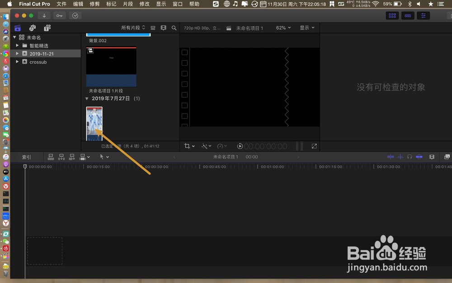The height and width of the screenshot is (283, 452).
Task: Show the Background Tasks checkmark icon
Action: point(75,15)
